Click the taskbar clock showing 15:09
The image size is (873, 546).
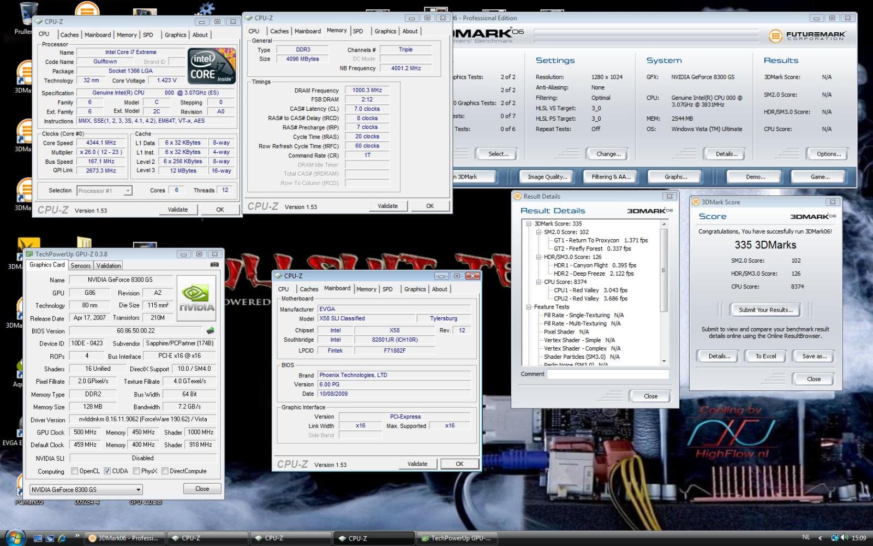(x=859, y=538)
